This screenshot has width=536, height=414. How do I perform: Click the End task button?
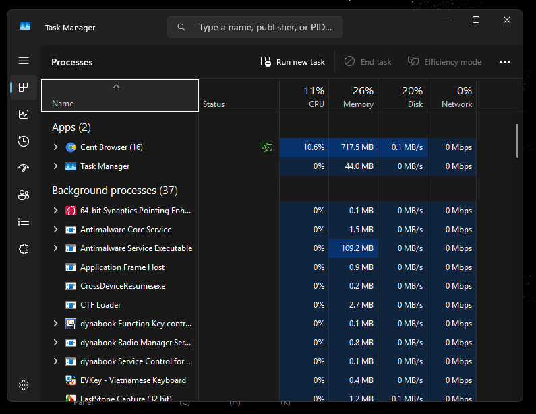[x=368, y=62]
